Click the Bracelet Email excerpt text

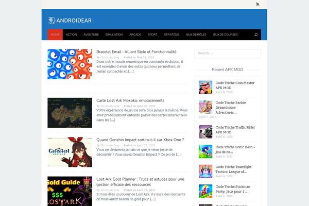pyautogui.click(x=140, y=66)
